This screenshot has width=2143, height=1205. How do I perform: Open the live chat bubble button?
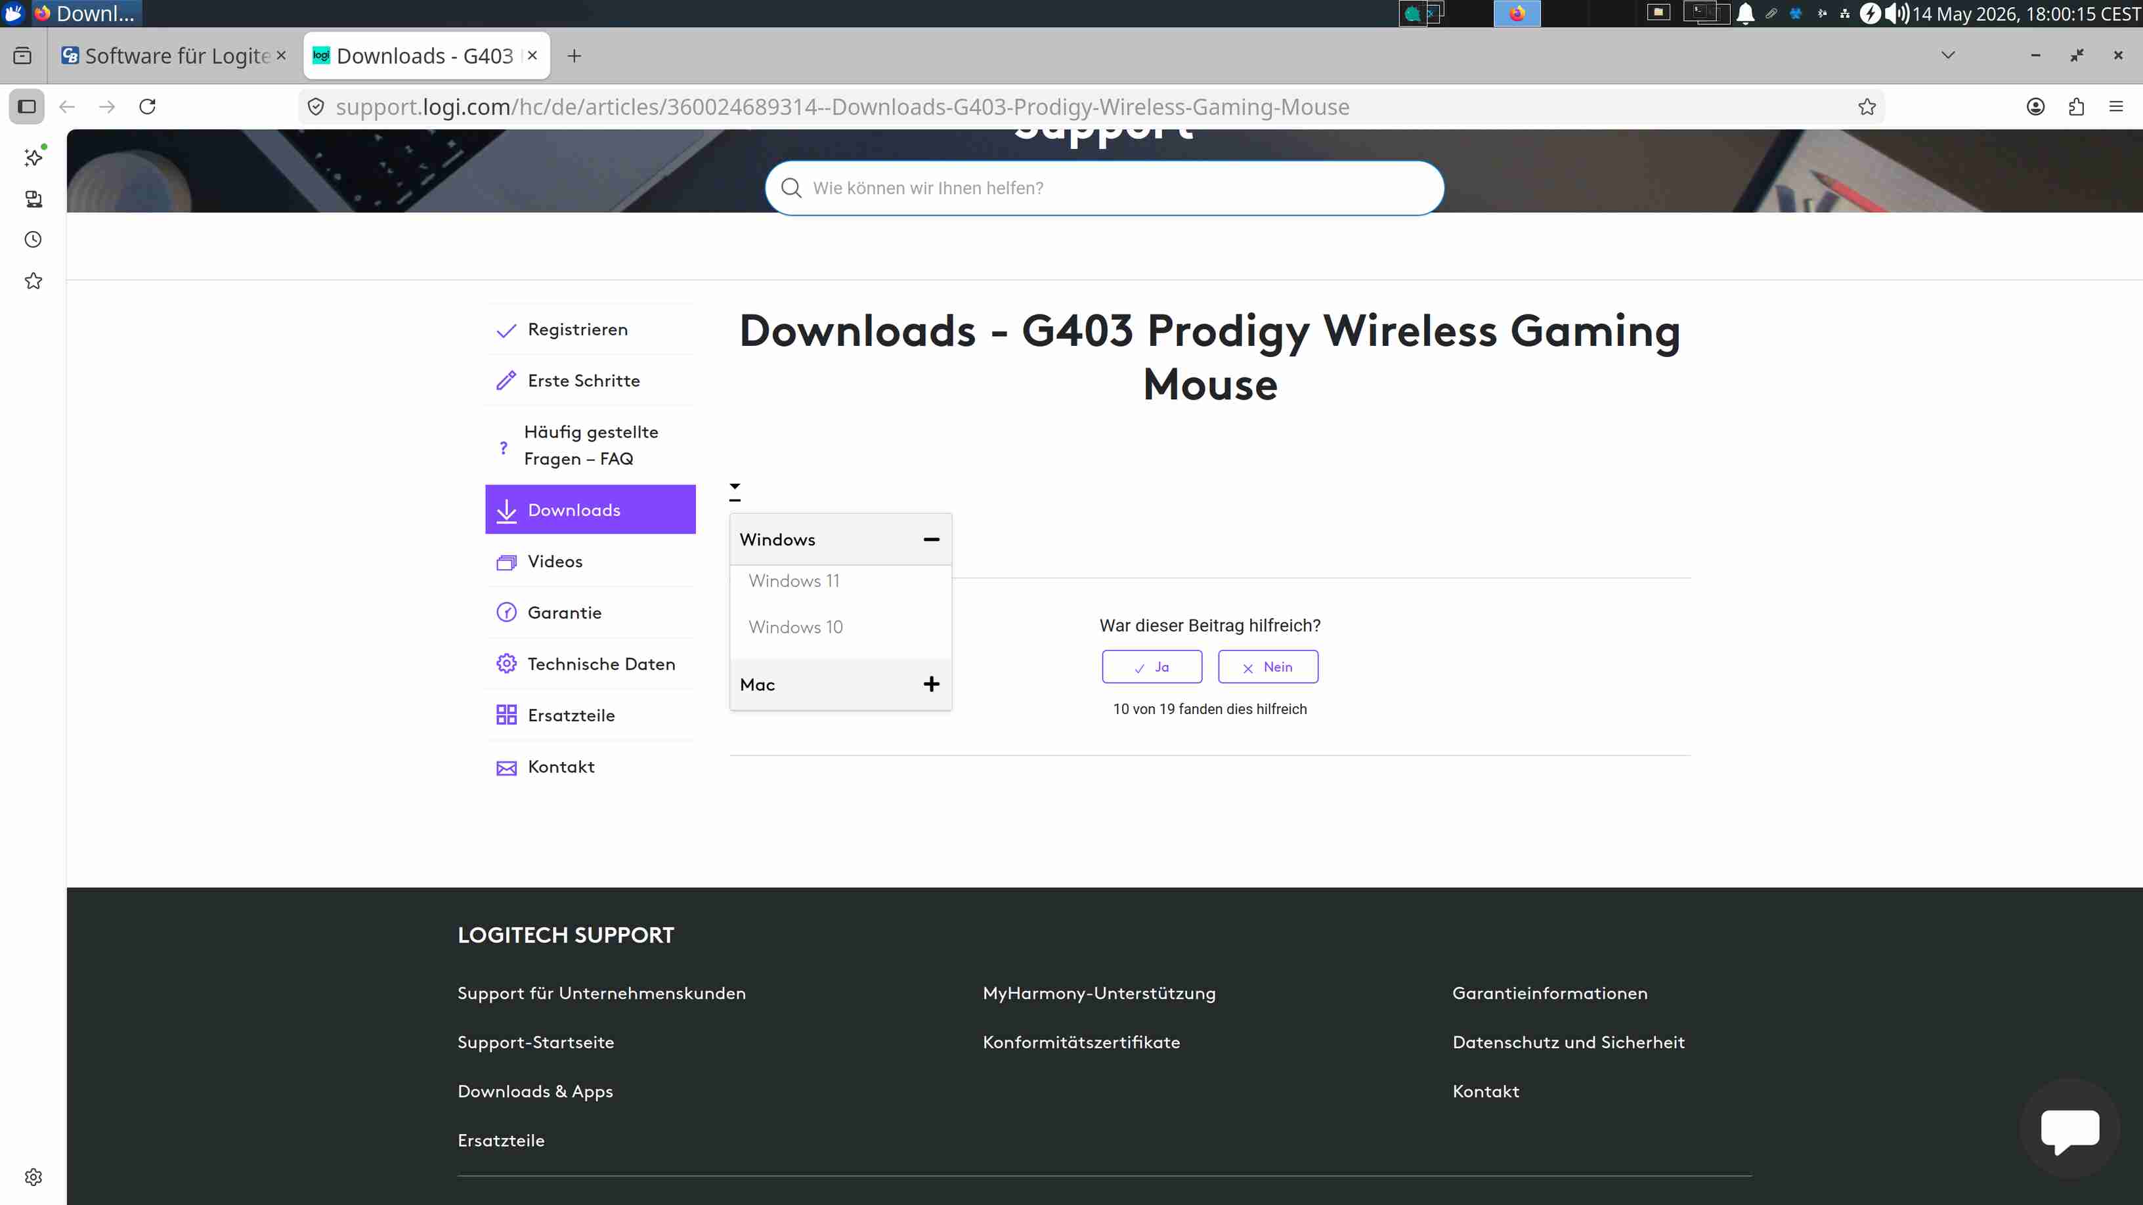point(2069,1130)
